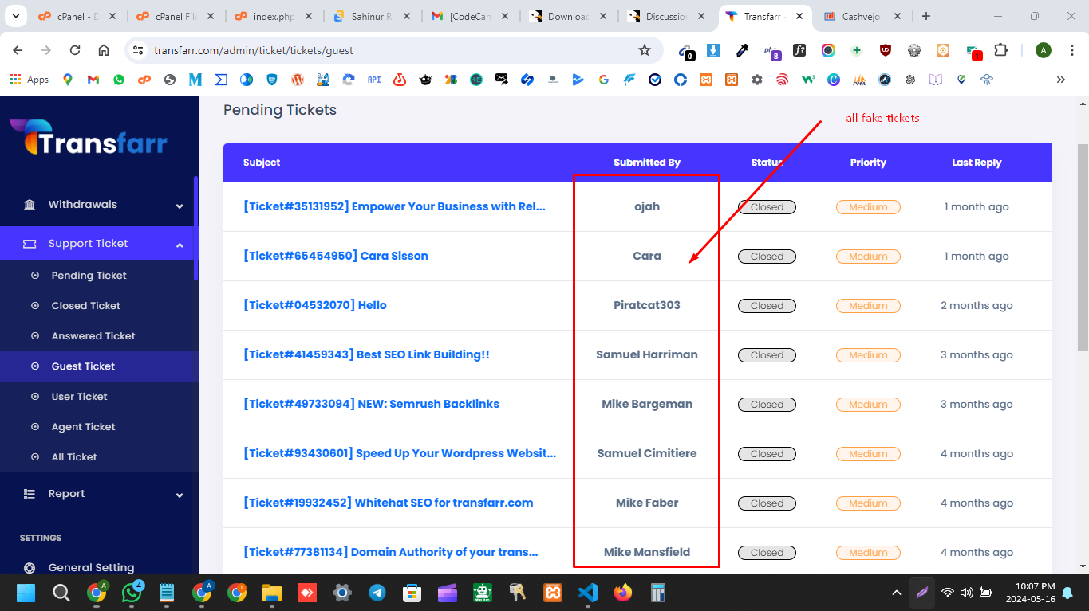1089x611 pixels.
Task: Click the Transfarr logo in the sidebar
Action: tap(89, 138)
